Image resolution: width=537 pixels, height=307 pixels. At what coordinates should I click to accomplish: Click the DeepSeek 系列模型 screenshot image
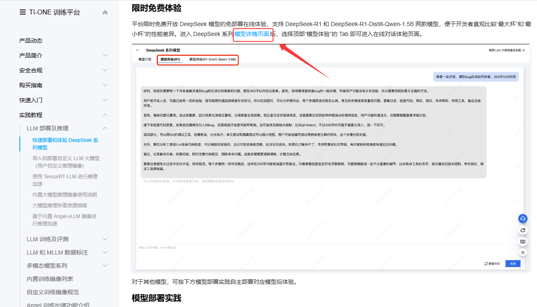click(331, 157)
